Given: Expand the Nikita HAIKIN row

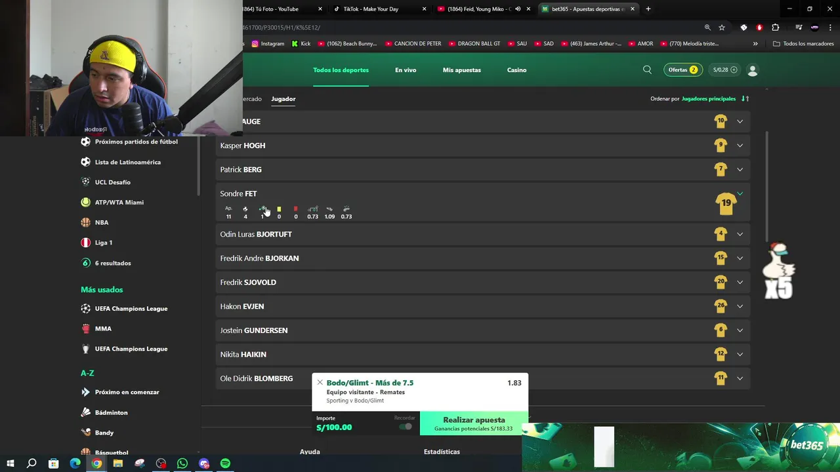Looking at the screenshot, I should pos(740,354).
